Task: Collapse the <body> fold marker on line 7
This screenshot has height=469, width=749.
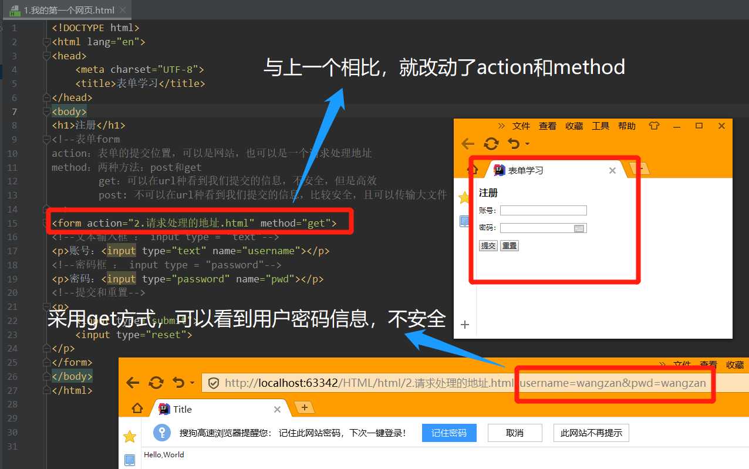Action: point(47,112)
